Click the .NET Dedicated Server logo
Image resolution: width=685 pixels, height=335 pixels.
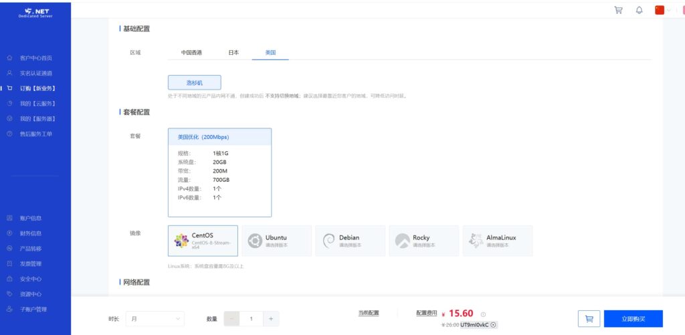tap(36, 12)
